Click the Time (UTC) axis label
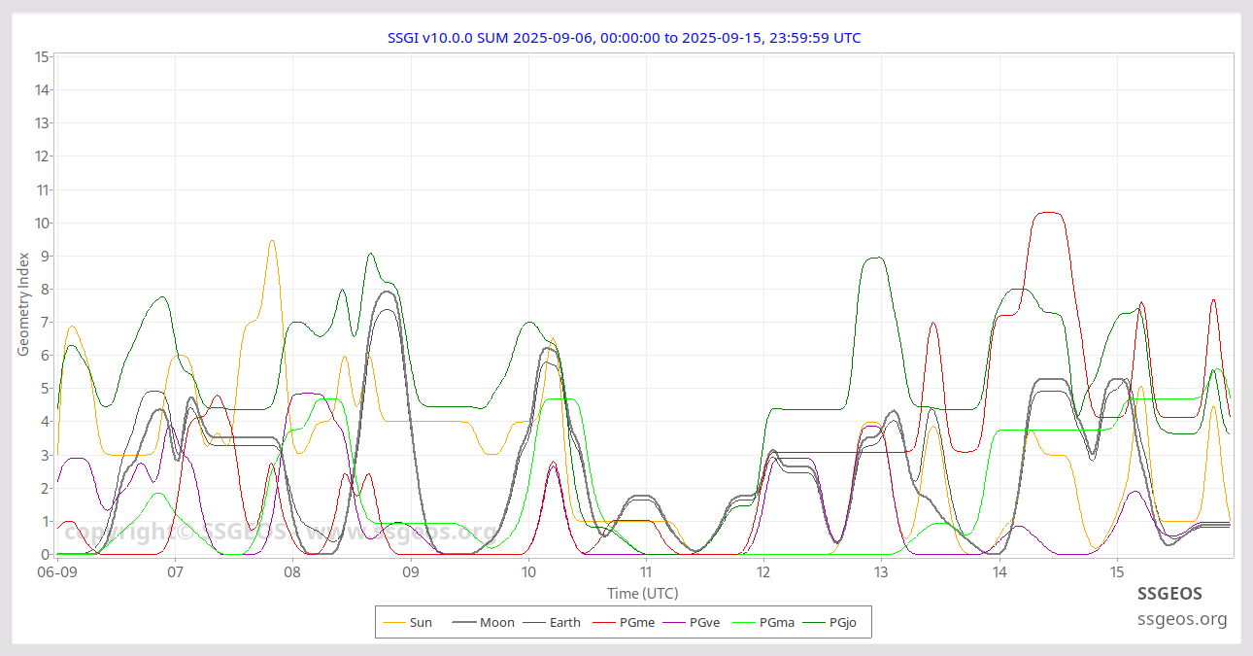1253x656 pixels. coord(642,593)
